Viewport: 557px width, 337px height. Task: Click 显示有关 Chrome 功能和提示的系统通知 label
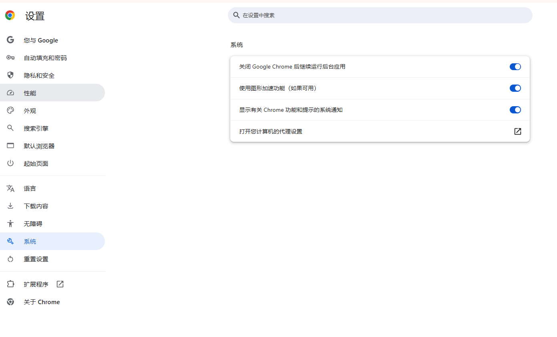[x=291, y=110]
